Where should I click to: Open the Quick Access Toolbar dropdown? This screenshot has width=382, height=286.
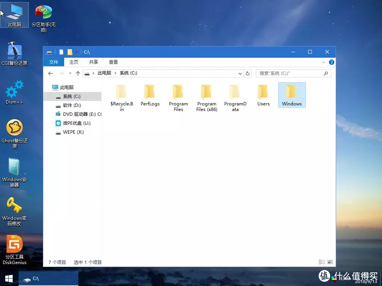(x=77, y=52)
